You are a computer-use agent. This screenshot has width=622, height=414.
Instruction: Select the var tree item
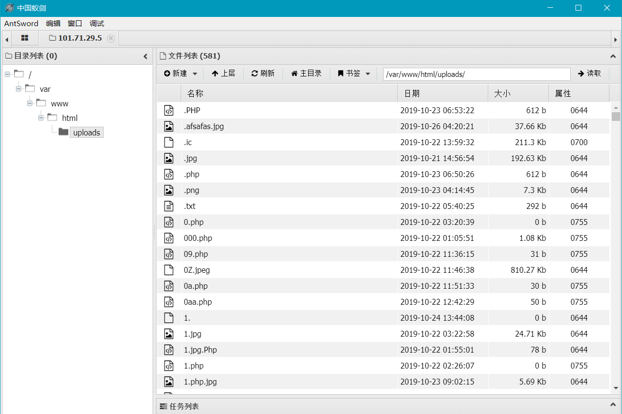pos(45,89)
